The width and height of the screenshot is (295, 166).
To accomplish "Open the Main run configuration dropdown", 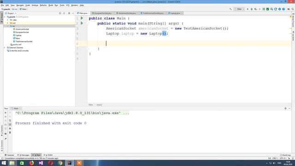I will pyautogui.click(x=240, y=9).
